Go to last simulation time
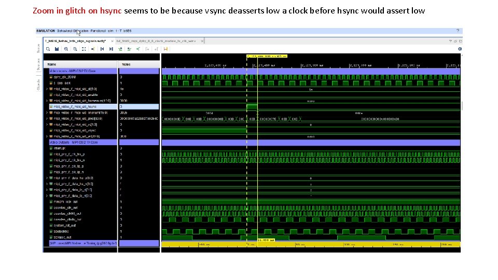This screenshot has width=498, height=280. [111, 49]
